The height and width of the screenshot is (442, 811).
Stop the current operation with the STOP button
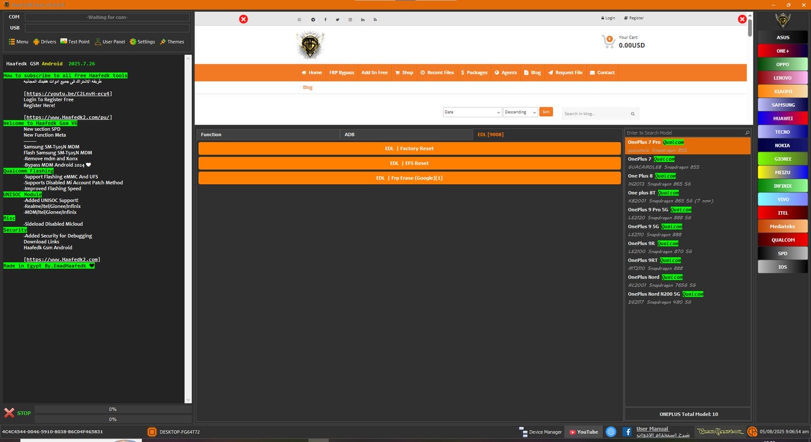pos(18,413)
